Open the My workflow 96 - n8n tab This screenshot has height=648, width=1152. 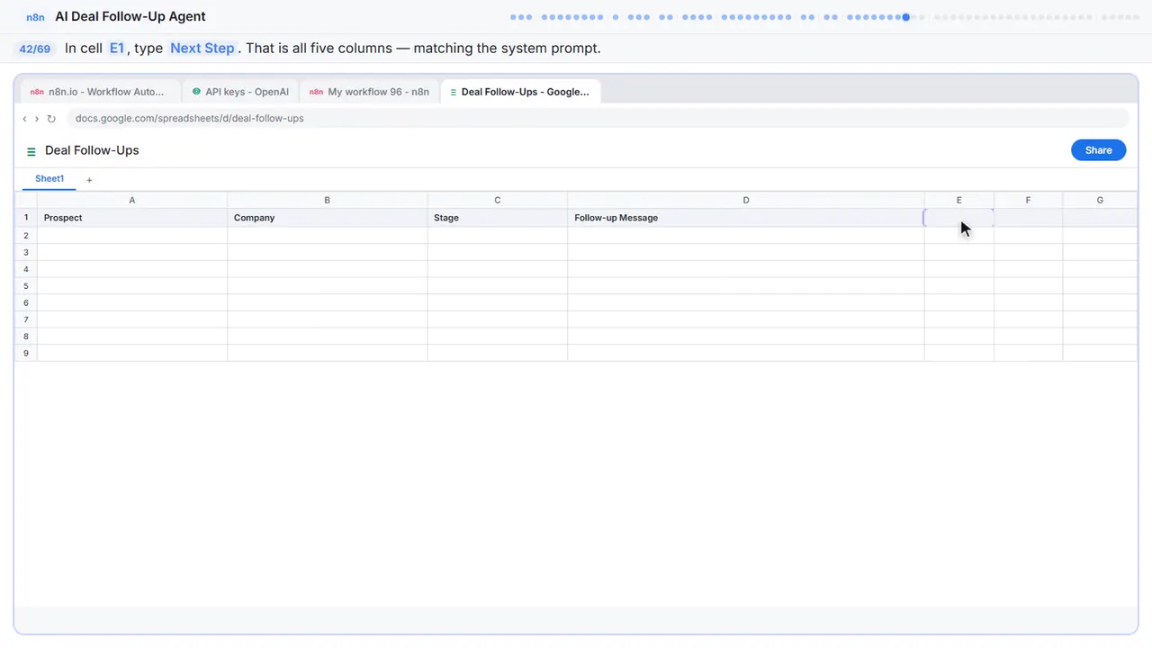[x=369, y=92]
